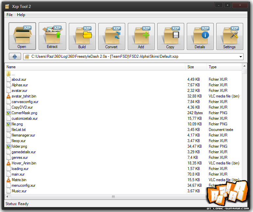Click the Extract toolbar icon
Viewport: 253px width, 212px height.
point(52,36)
